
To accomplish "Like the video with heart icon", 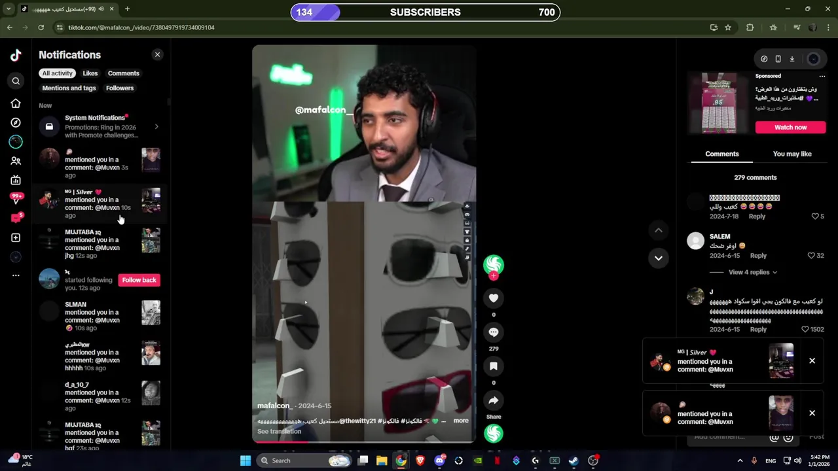I will [494, 298].
